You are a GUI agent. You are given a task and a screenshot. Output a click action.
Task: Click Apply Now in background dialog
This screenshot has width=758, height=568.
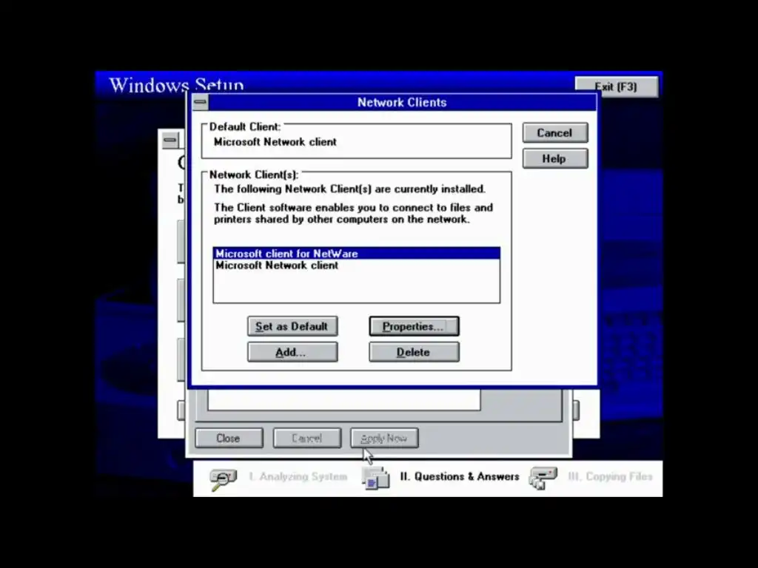click(x=384, y=438)
